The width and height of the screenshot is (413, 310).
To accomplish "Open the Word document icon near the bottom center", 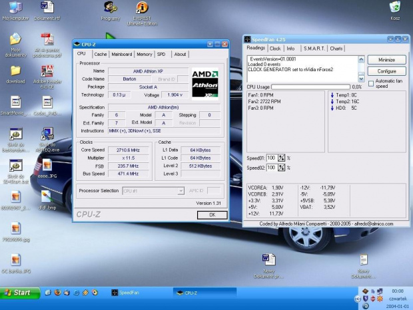I will pyautogui.click(x=269, y=265).
